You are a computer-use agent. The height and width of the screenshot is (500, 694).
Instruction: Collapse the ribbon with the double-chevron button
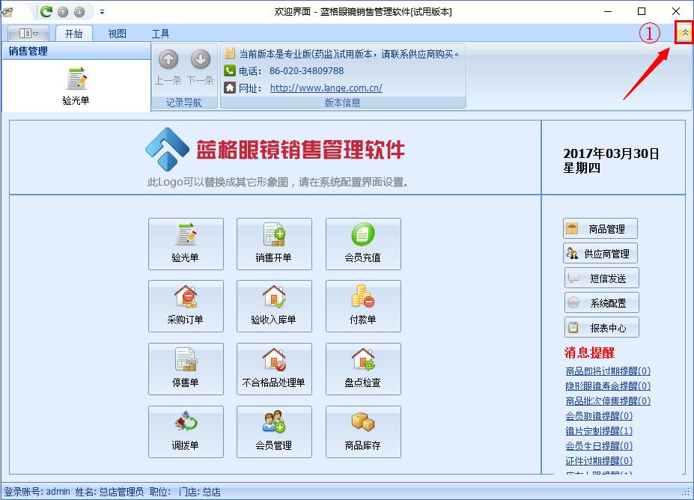pos(684,33)
